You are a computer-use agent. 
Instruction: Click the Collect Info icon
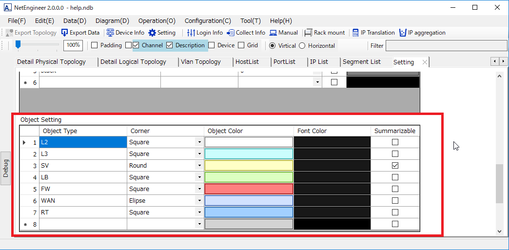231,33
